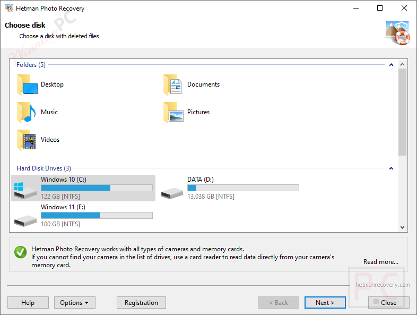
Task: Select the Music folder icon
Action: pos(27,113)
